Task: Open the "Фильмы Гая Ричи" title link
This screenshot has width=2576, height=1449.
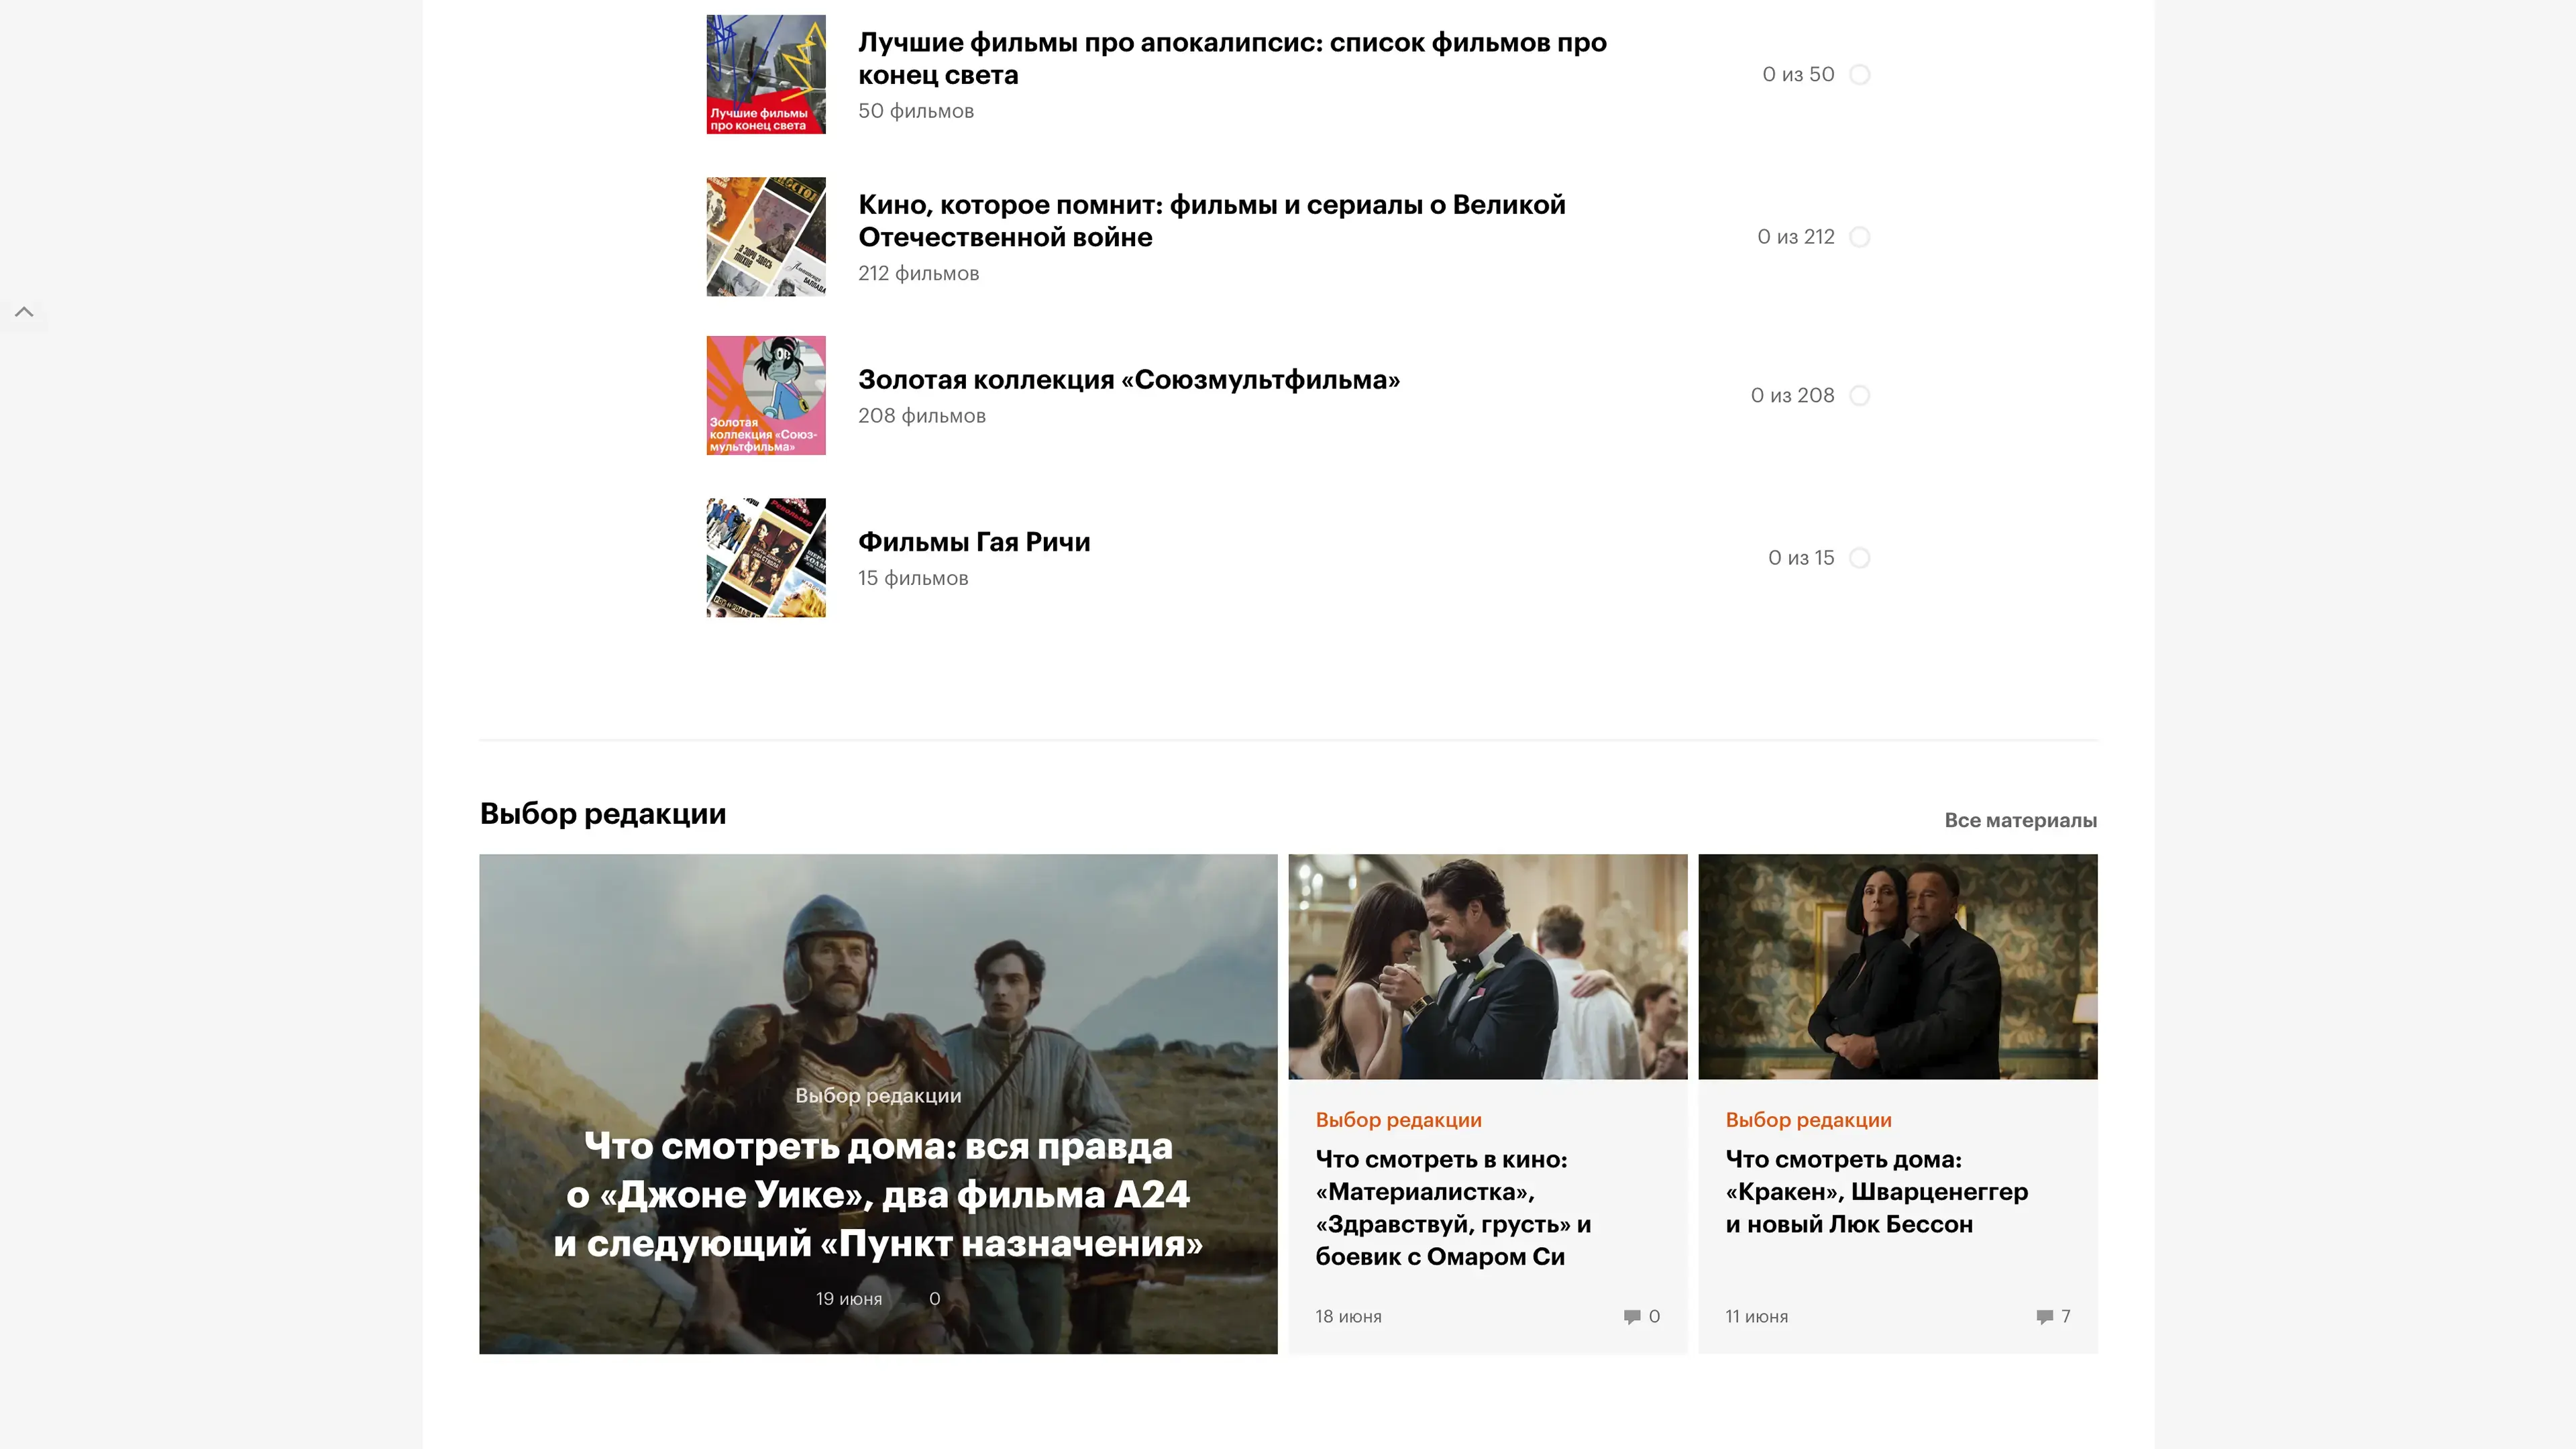Action: tap(973, 542)
